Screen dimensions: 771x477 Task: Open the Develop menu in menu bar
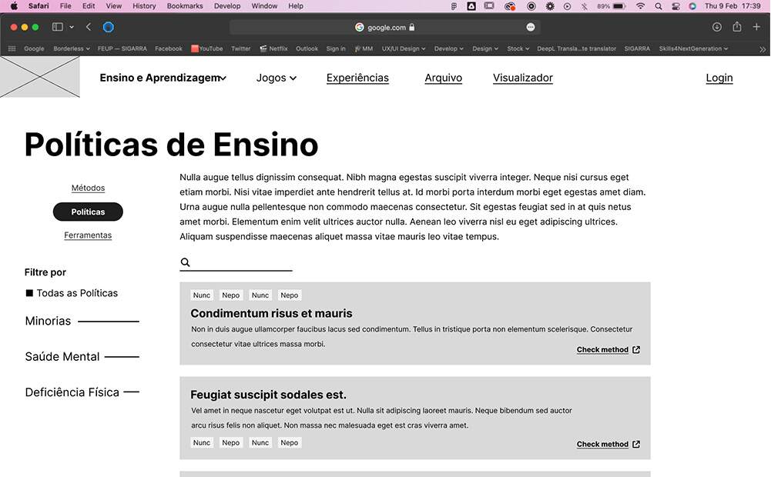226,5
